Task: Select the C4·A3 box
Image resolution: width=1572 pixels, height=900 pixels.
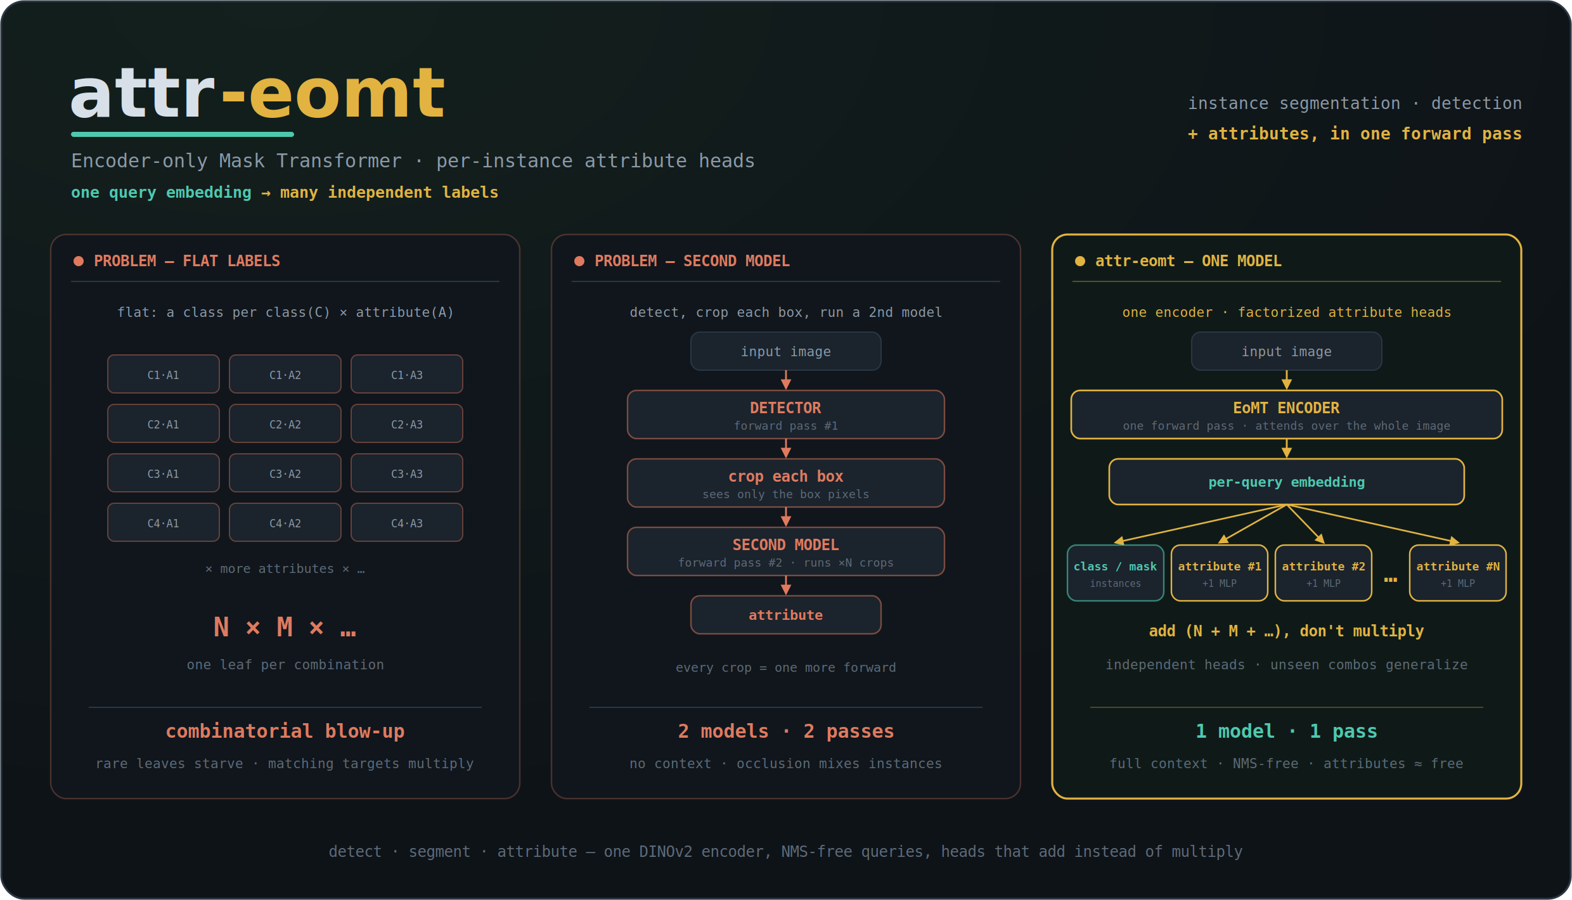Action: coord(407,522)
